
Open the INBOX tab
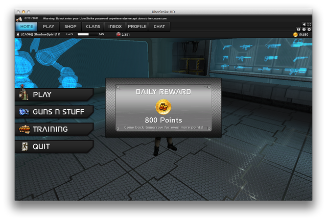tap(114, 27)
